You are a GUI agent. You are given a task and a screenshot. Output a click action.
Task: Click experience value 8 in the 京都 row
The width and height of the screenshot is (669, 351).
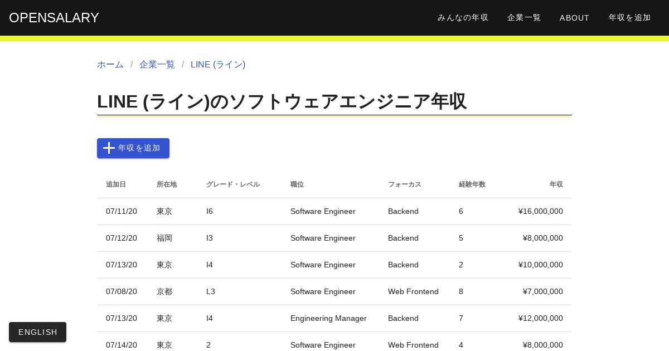[461, 292]
